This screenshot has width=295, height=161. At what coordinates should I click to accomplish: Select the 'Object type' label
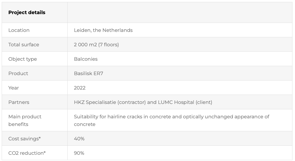click(23, 59)
